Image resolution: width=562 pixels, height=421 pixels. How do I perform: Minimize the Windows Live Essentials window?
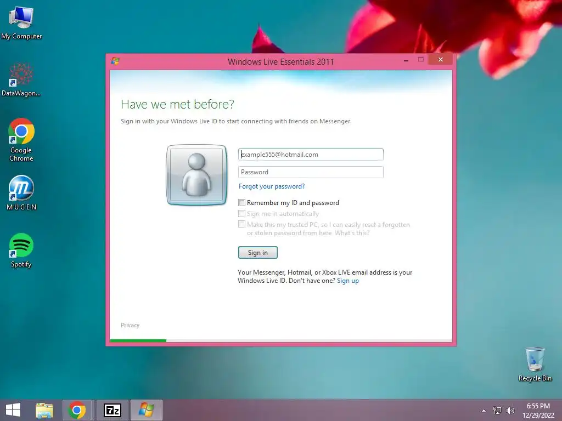point(406,60)
